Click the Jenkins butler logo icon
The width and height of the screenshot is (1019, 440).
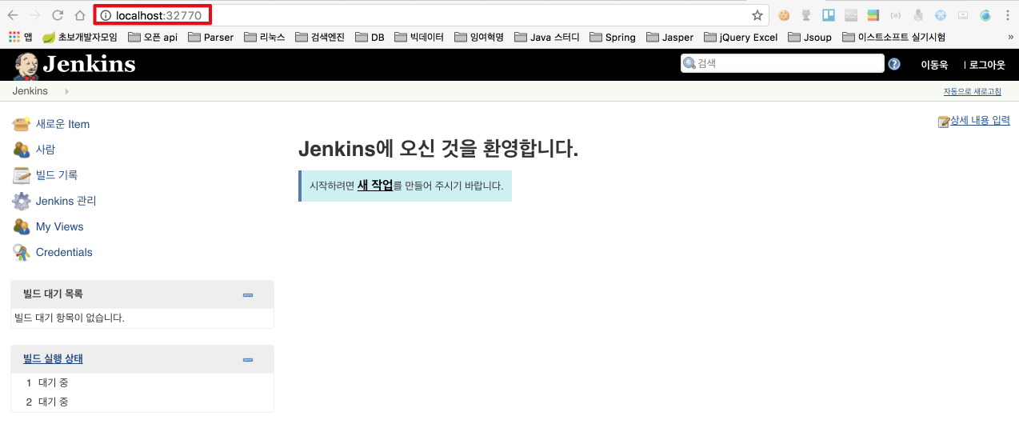[x=26, y=66]
